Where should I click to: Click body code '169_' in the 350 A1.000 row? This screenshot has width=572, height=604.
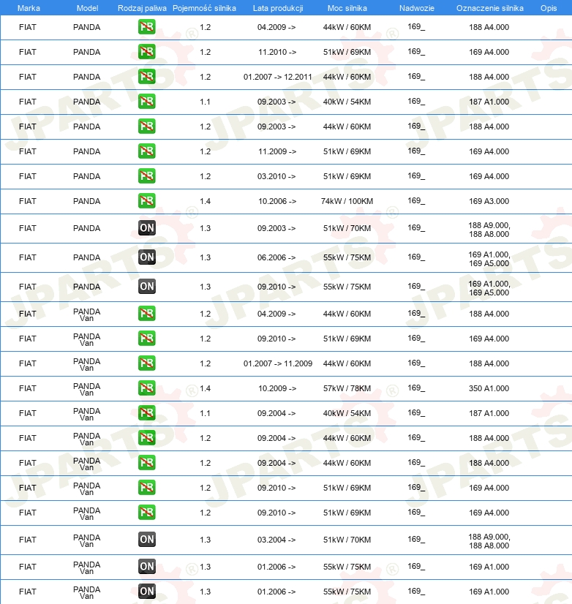point(416,388)
